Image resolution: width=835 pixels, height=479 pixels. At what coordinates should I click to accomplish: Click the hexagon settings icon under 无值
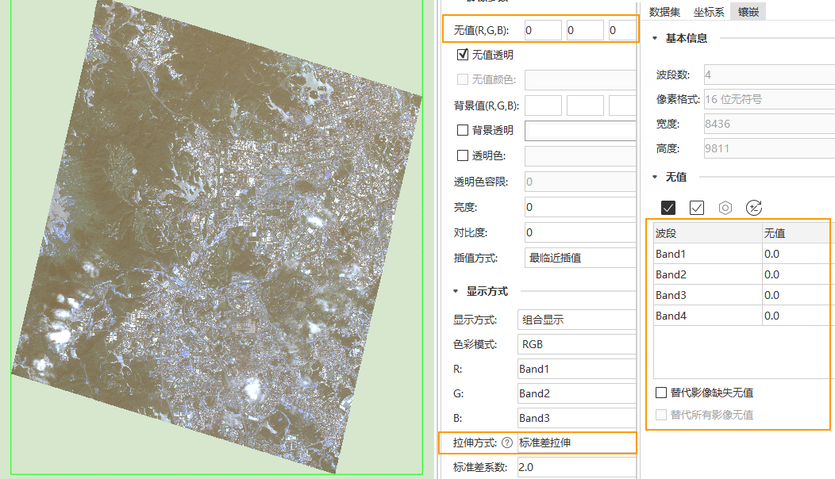(725, 208)
